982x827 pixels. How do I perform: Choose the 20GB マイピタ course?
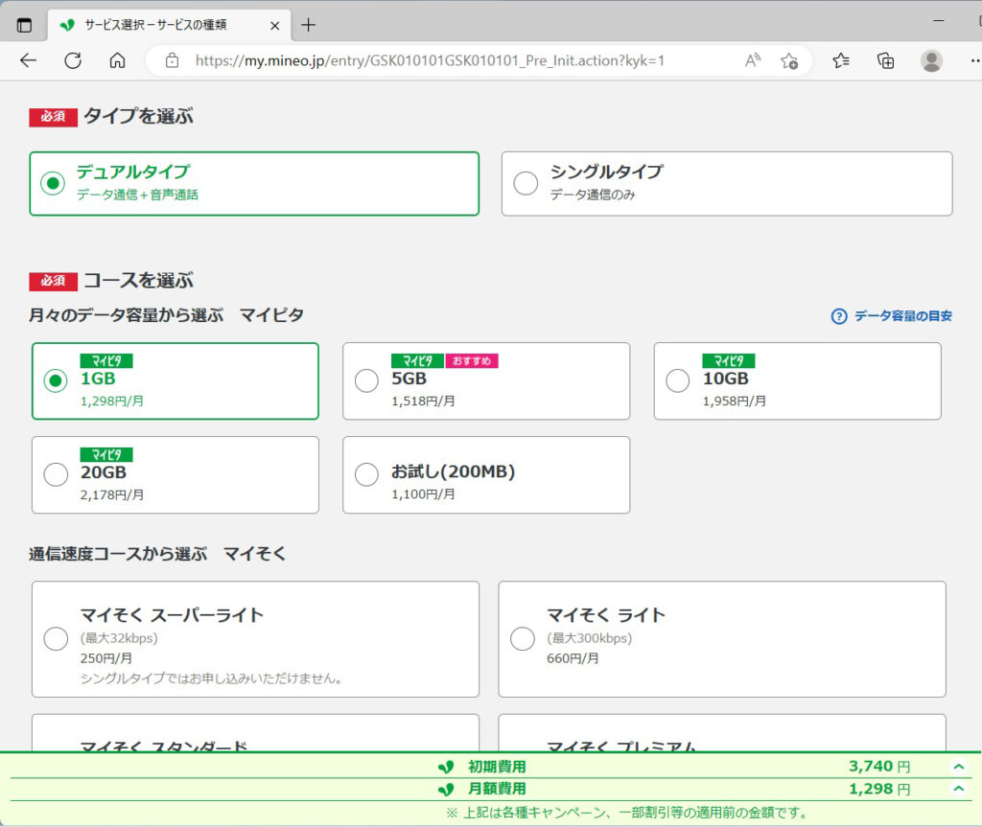pyautogui.click(x=175, y=474)
